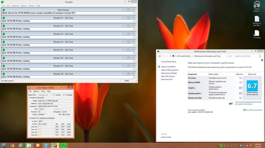Click Open disk cleanup link
The height and width of the screenshot is (148, 265).
click(x=168, y=76)
